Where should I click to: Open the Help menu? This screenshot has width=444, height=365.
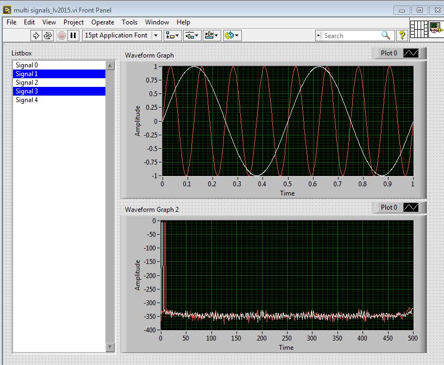(183, 22)
